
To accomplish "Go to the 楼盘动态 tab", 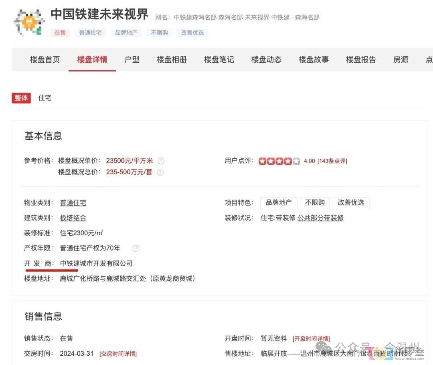I will click(266, 59).
